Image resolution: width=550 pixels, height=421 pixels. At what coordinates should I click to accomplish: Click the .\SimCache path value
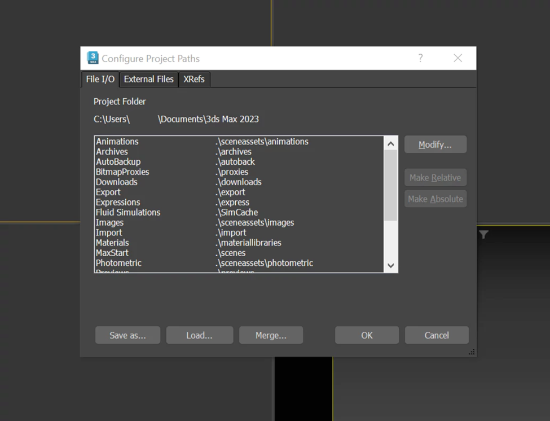[x=237, y=213]
